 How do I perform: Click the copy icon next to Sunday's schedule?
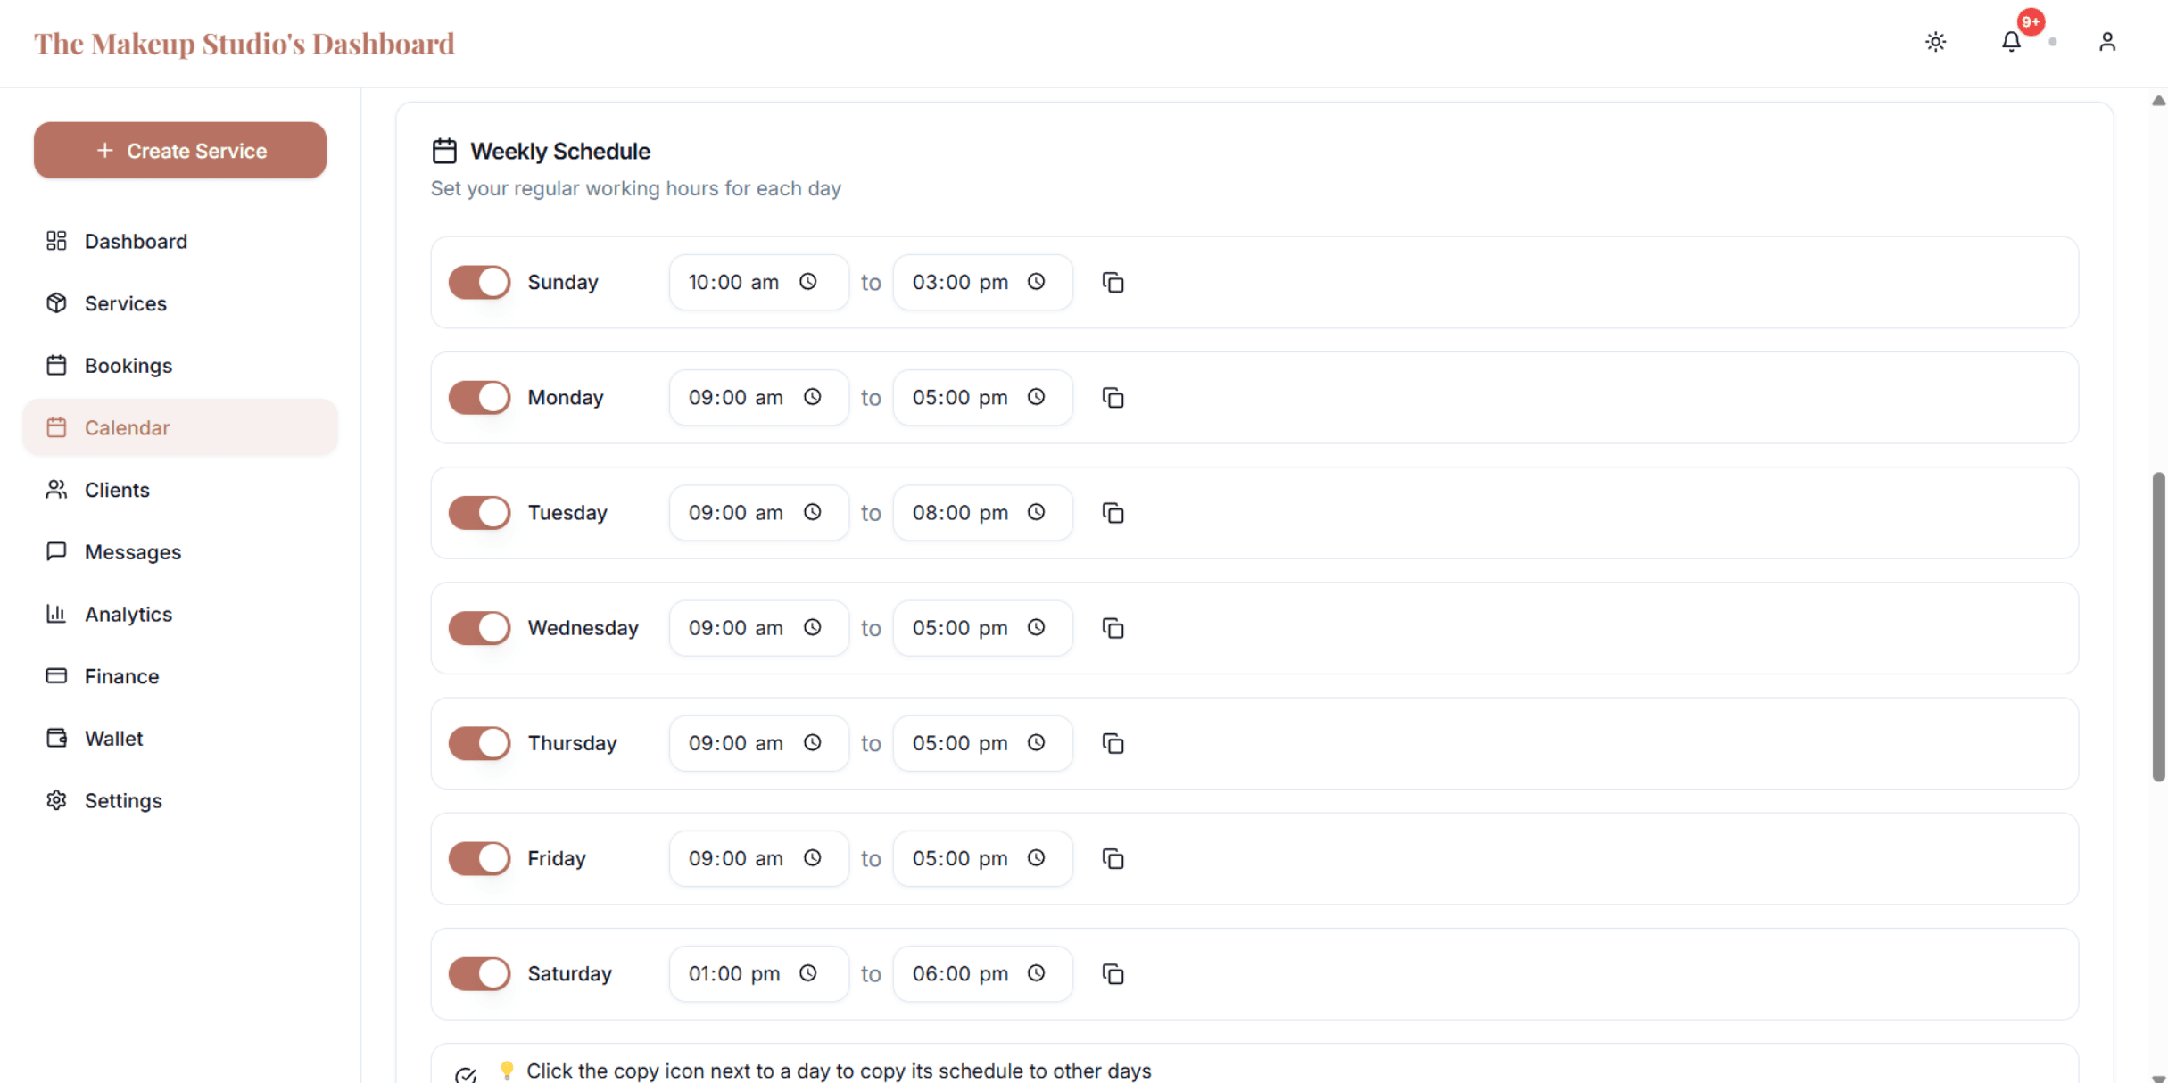pyautogui.click(x=1113, y=282)
